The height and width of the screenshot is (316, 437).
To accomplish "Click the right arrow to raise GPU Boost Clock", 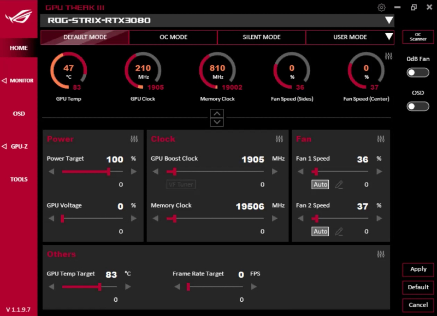I will point(275,171).
